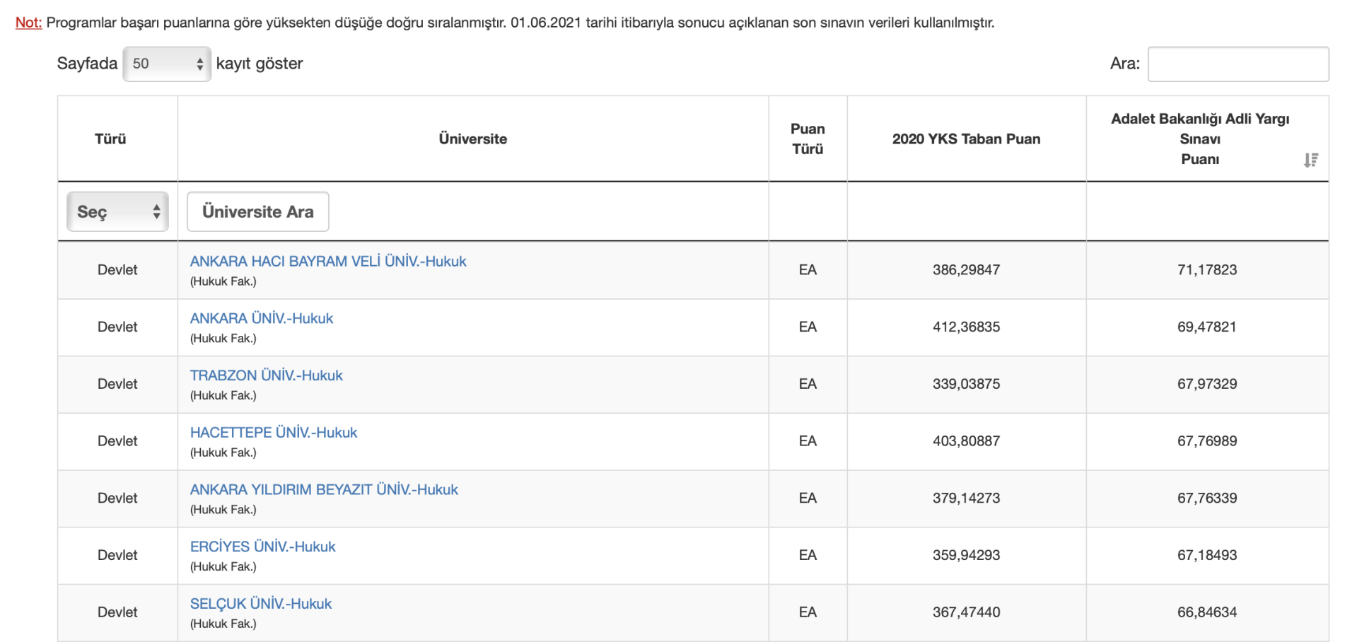Open ERCİYES ÜNİV.-Hukuk link

[x=263, y=547]
